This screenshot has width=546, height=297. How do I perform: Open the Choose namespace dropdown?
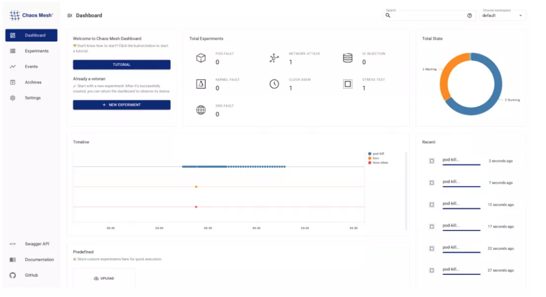pyautogui.click(x=502, y=16)
